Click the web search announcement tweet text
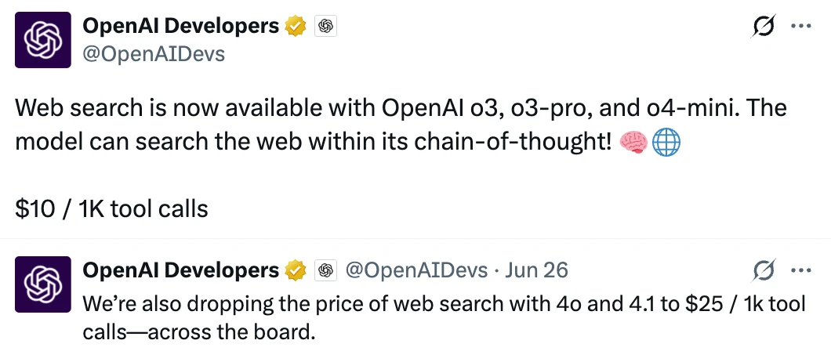Screen dimensions: 831x362 click(401, 125)
